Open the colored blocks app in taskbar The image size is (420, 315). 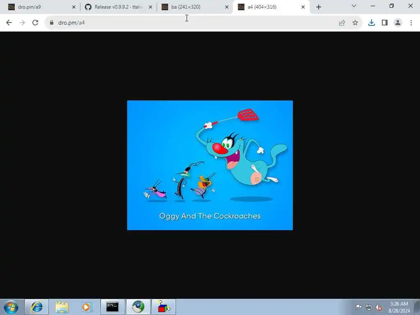coord(164,307)
